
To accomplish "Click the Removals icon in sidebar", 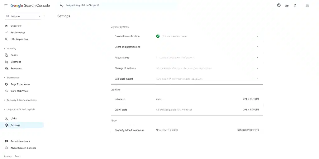I will [x=7, y=68].
